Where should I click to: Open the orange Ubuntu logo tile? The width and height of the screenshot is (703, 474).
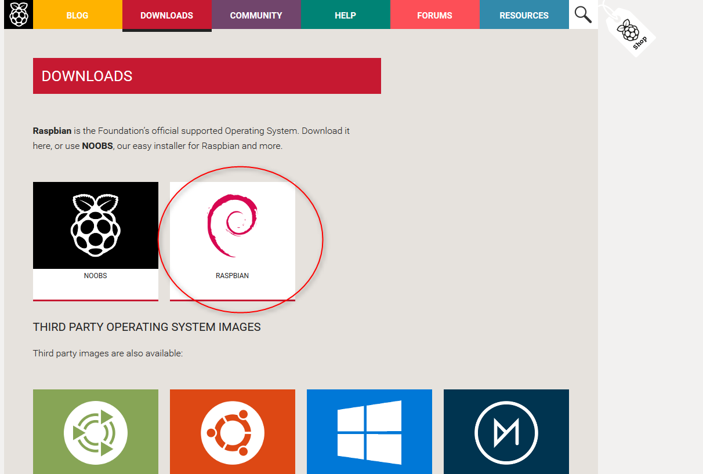233,432
